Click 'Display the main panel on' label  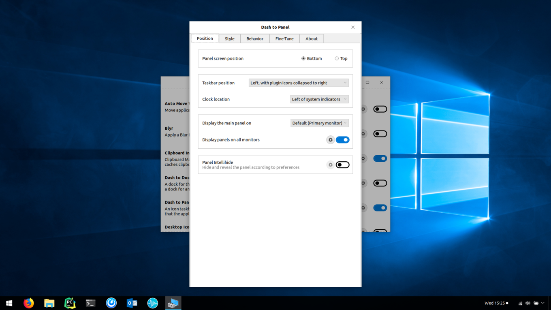pos(227,123)
